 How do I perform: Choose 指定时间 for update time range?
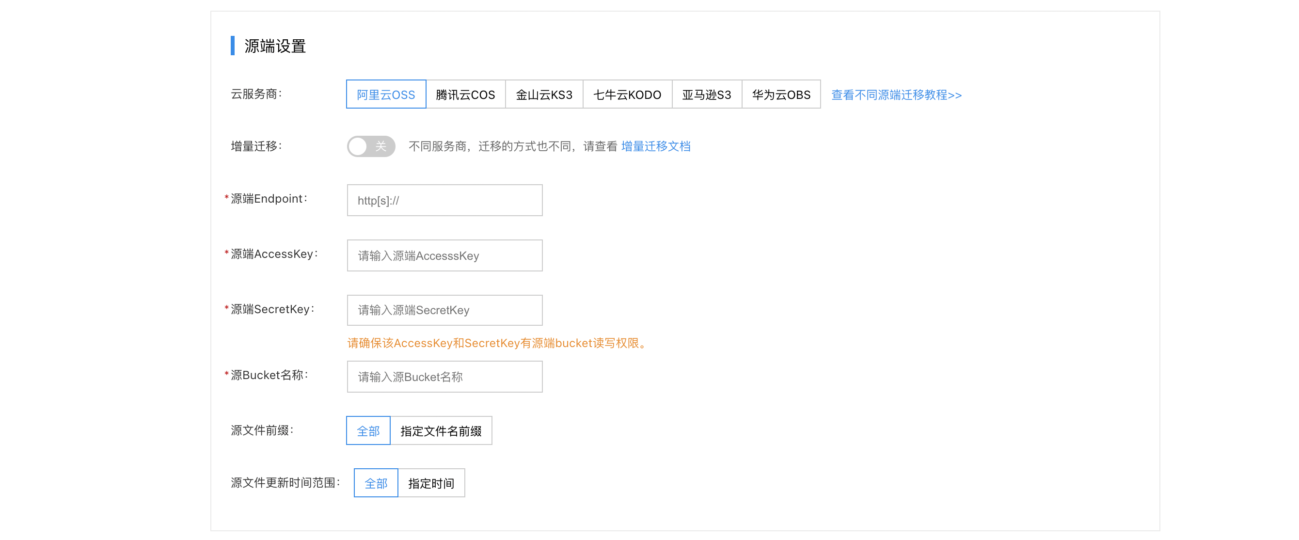(x=431, y=483)
